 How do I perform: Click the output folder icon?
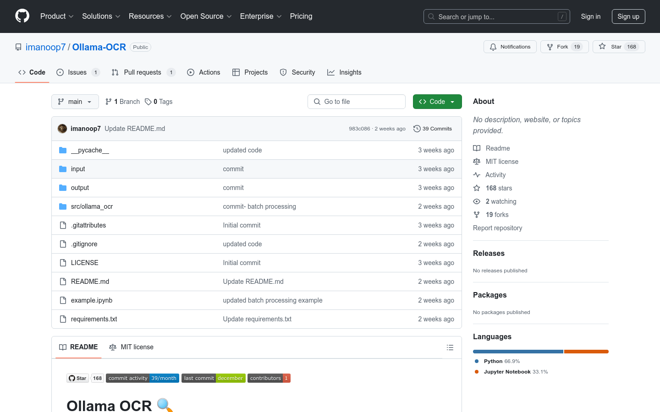(x=63, y=188)
